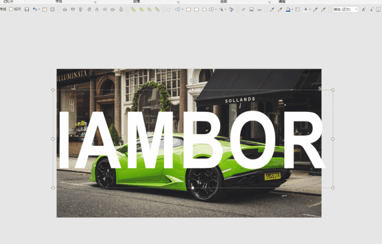Screen dimensions: 382x244
Task: Click the green car photo on the slide
Action: click(189, 143)
